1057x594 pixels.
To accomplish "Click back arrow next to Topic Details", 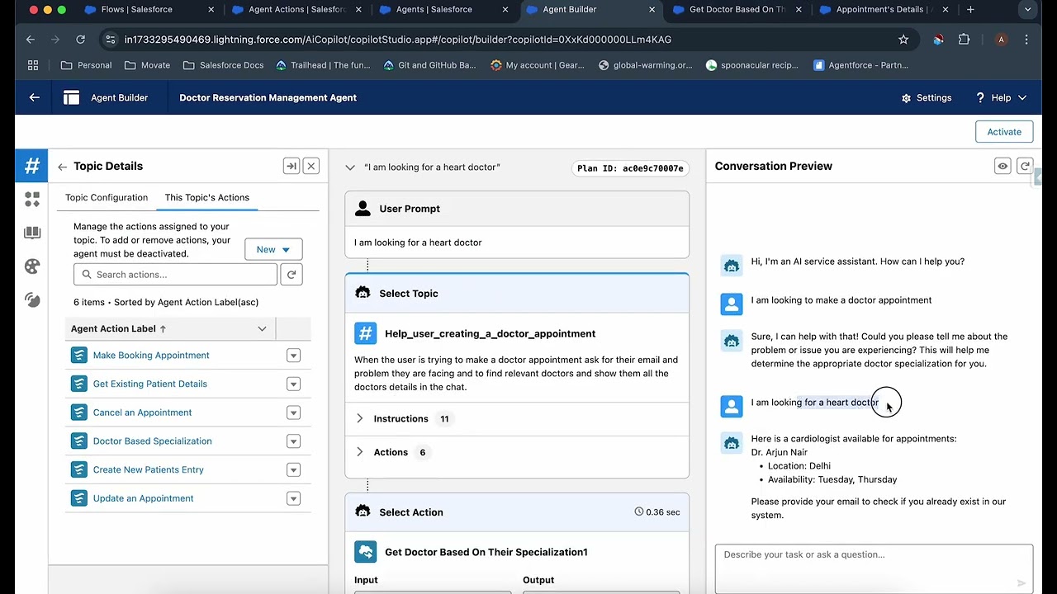I will click(x=62, y=167).
